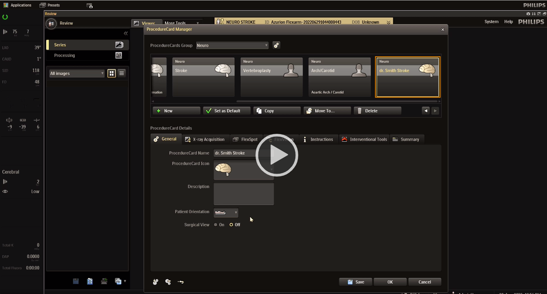Open the Presets menu

click(50, 5)
